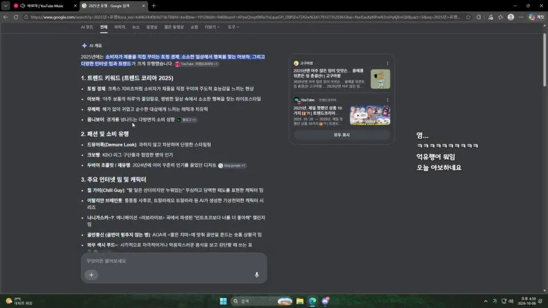The width and height of the screenshot is (548, 308).
Task: Go back with the browser back arrow
Action: (6, 17)
